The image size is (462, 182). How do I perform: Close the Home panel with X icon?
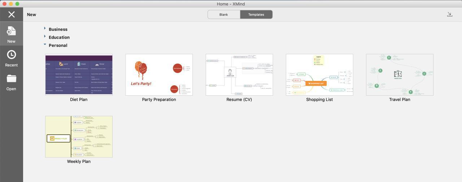(12, 14)
